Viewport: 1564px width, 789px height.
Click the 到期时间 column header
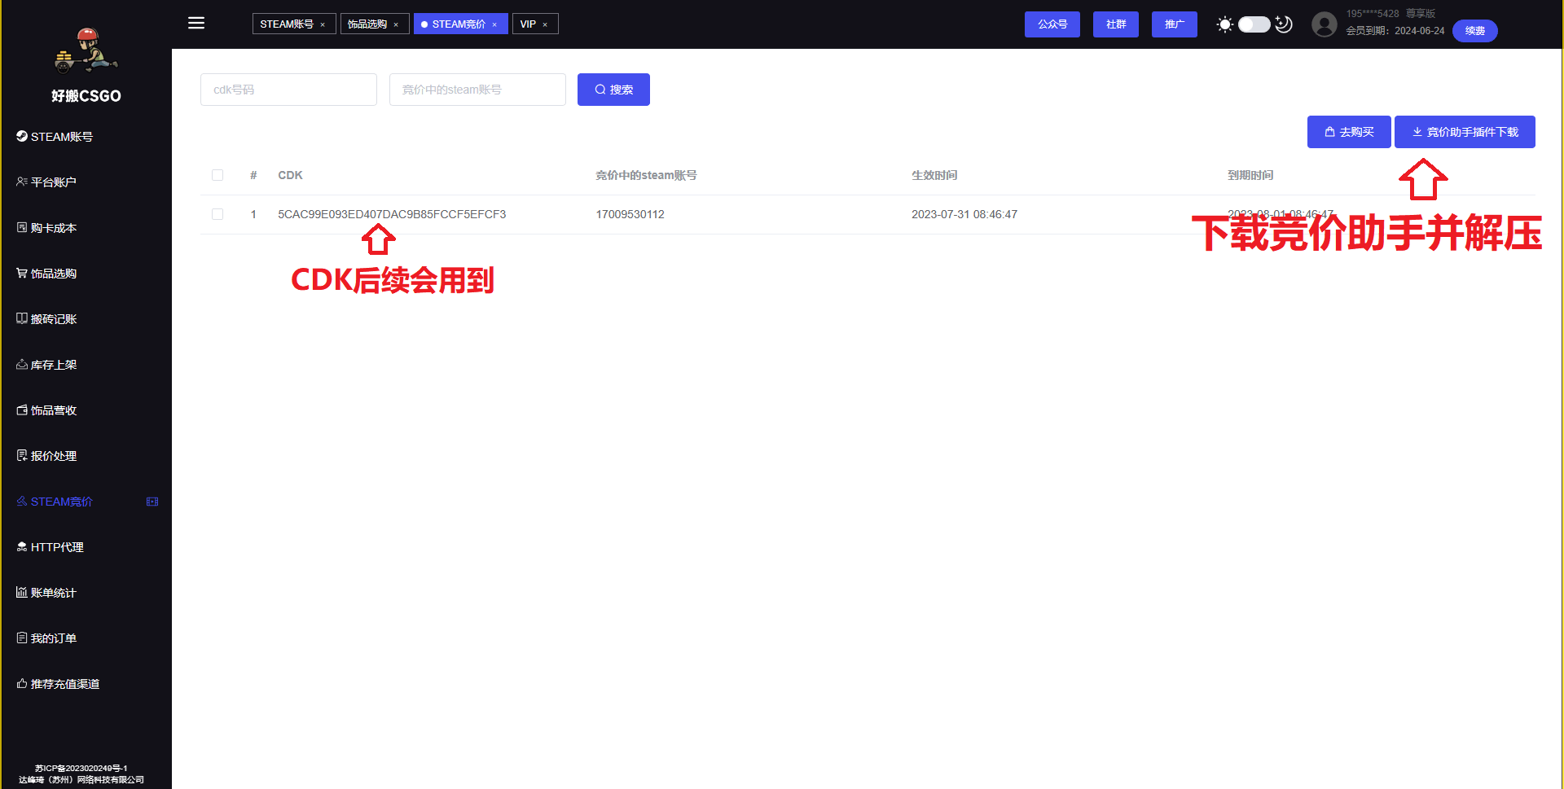point(1250,175)
